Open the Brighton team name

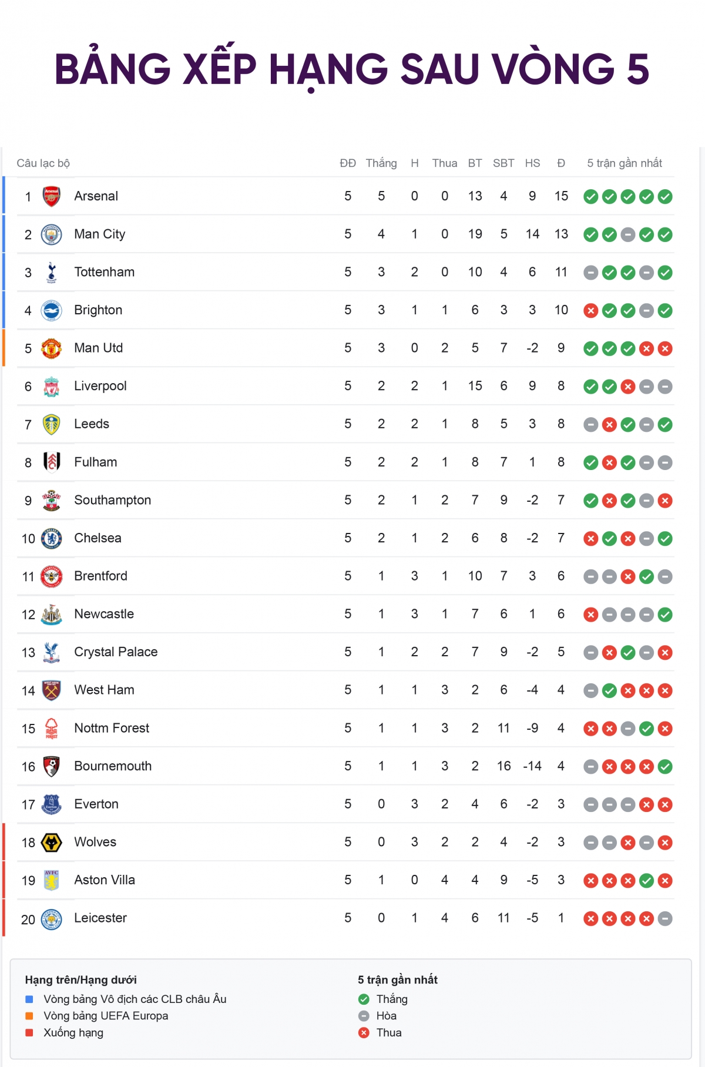pos(98,310)
